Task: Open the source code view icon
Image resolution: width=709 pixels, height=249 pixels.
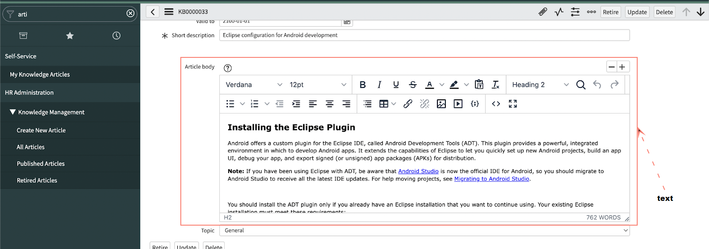Action: [x=496, y=104]
